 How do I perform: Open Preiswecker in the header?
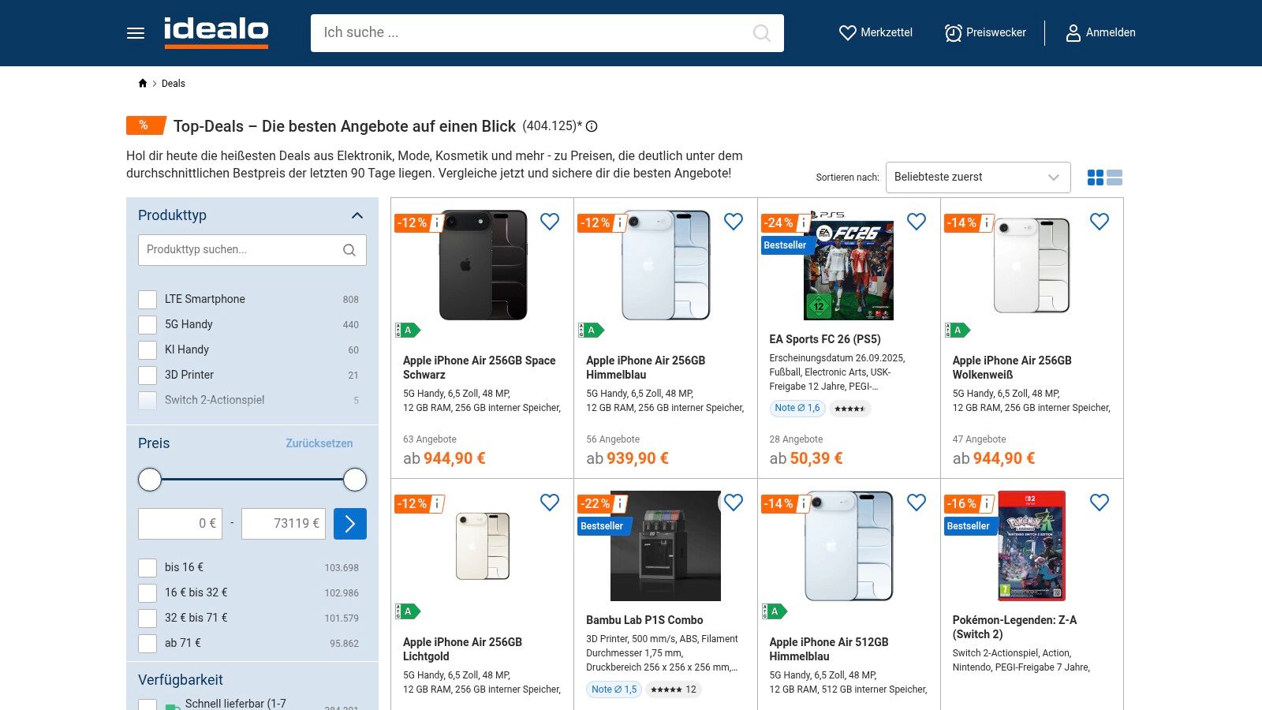pos(985,33)
